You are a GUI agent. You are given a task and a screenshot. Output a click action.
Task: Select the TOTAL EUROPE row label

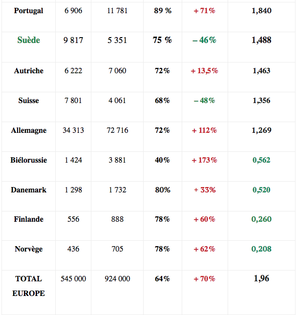tap(28, 286)
